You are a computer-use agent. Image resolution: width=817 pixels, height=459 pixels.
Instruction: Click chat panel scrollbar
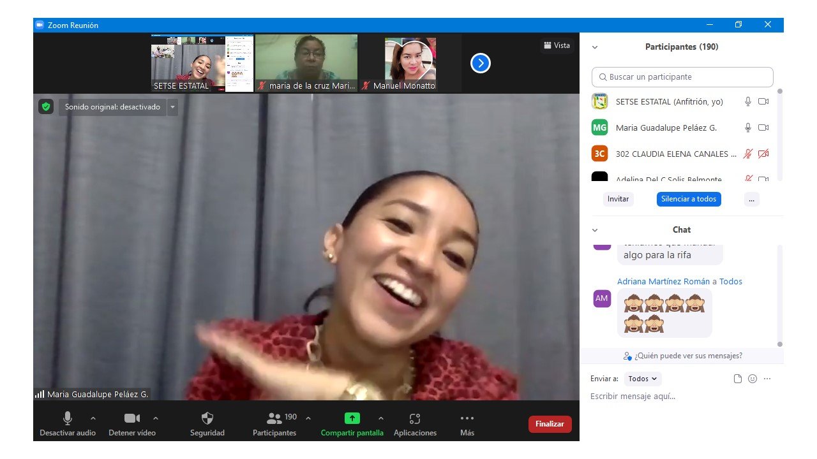[779, 295]
